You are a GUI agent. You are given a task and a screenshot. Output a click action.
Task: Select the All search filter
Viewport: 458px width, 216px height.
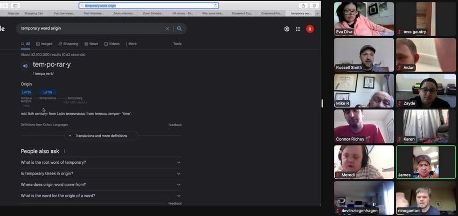coord(26,44)
